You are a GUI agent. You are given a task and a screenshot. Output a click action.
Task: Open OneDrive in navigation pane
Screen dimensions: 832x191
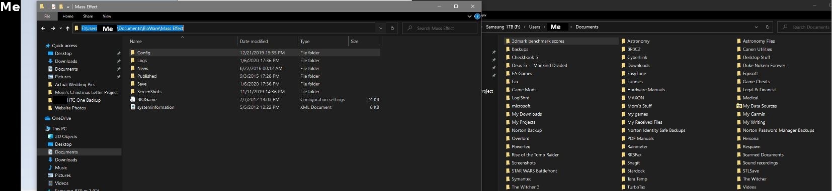pos(61,118)
